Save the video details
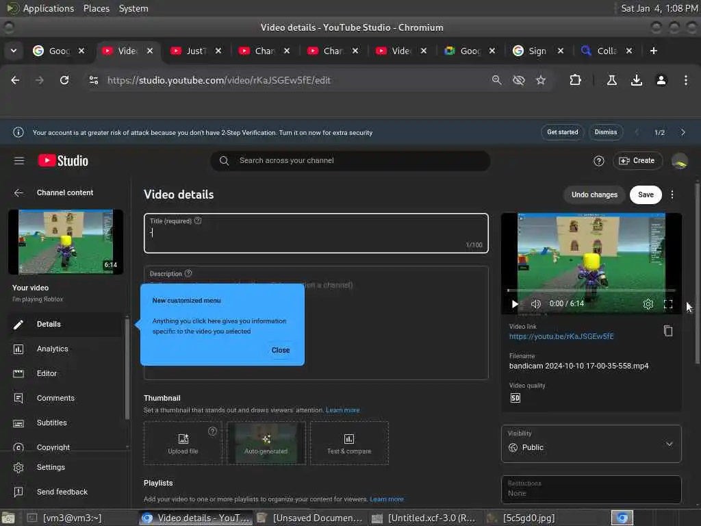This screenshot has width=701, height=526. point(646,195)
